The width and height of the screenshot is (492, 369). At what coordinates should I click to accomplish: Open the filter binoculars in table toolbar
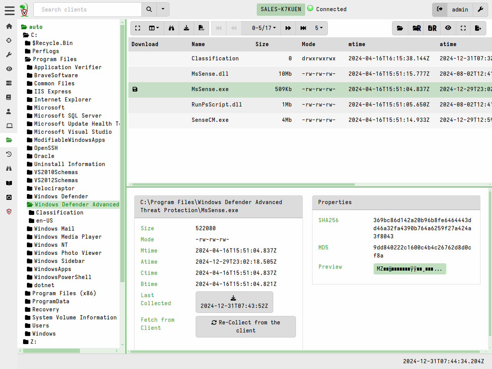pyautogui.click(x=171, y=28)
